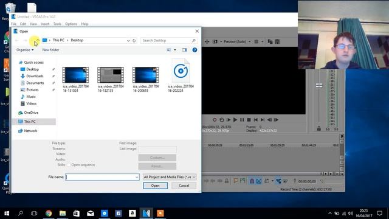The width and height of the screenshot is (389, 219).
Task: Refresh the Desktop folder listing
Action: point(134,40)
